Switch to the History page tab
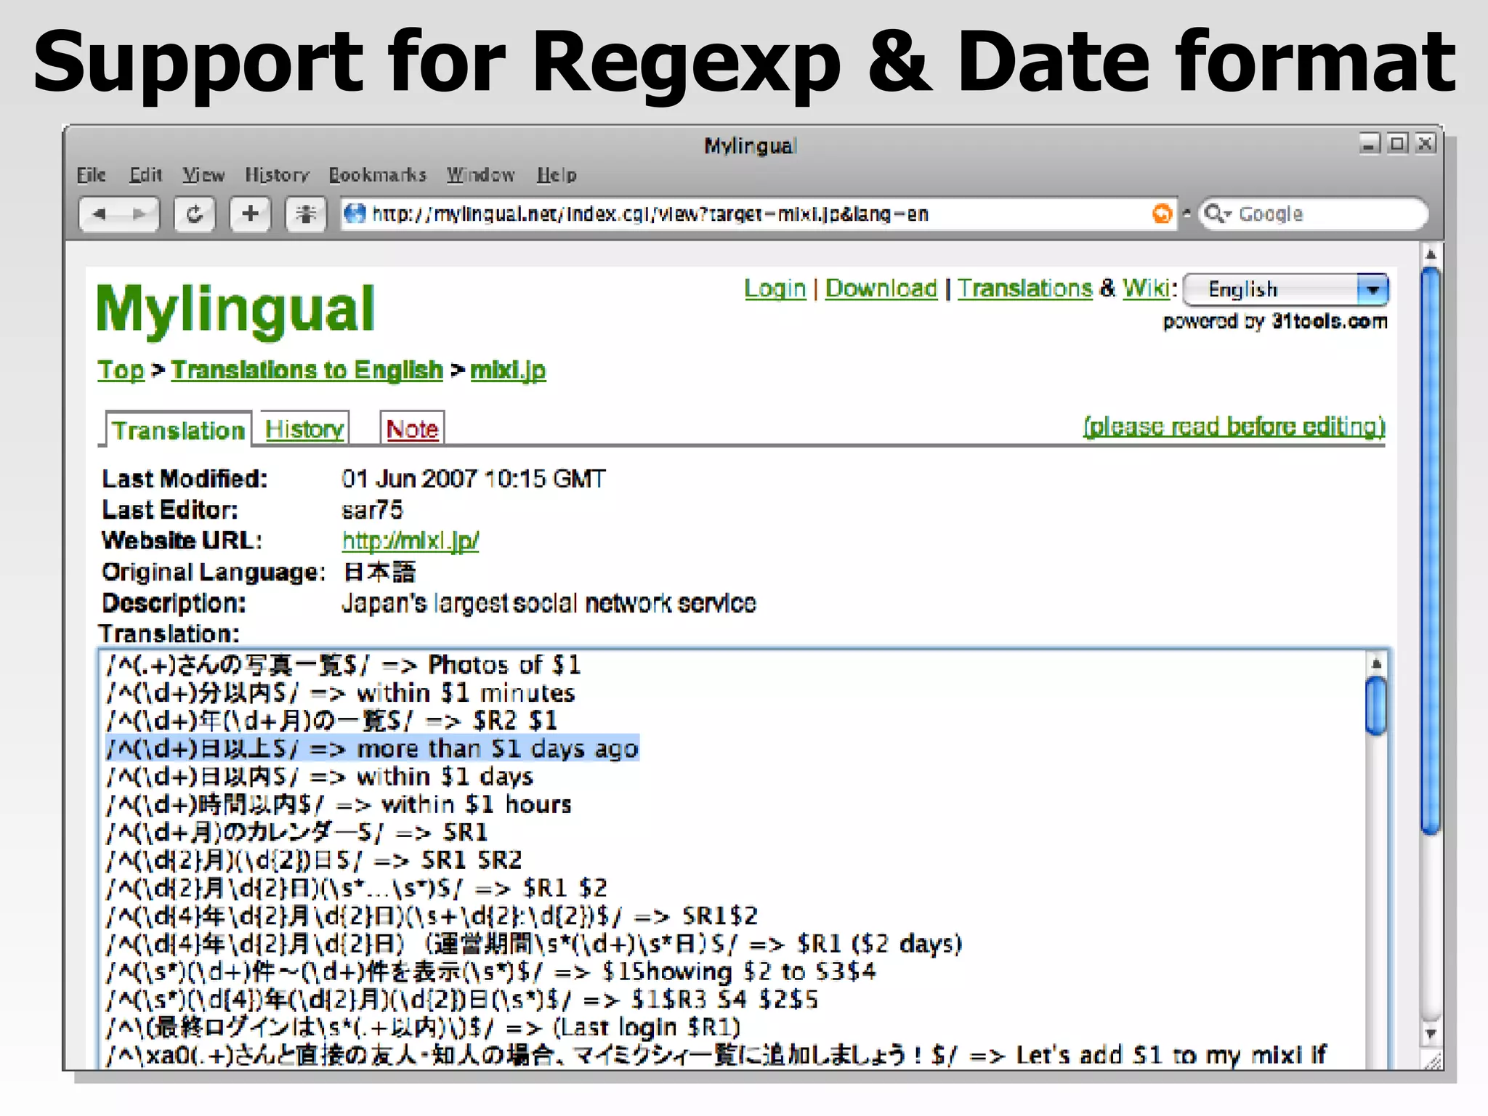The width and height of the screenshot is (1488, 1116). tap(304, 429)
